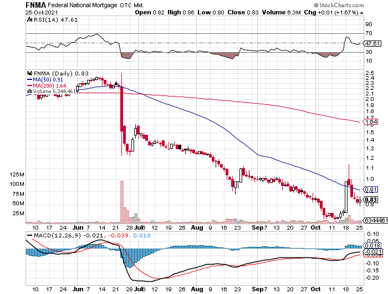Viewport: 388px width, 294px height.
Task: Click the 125M volume axis label
Action: point(17,175)
